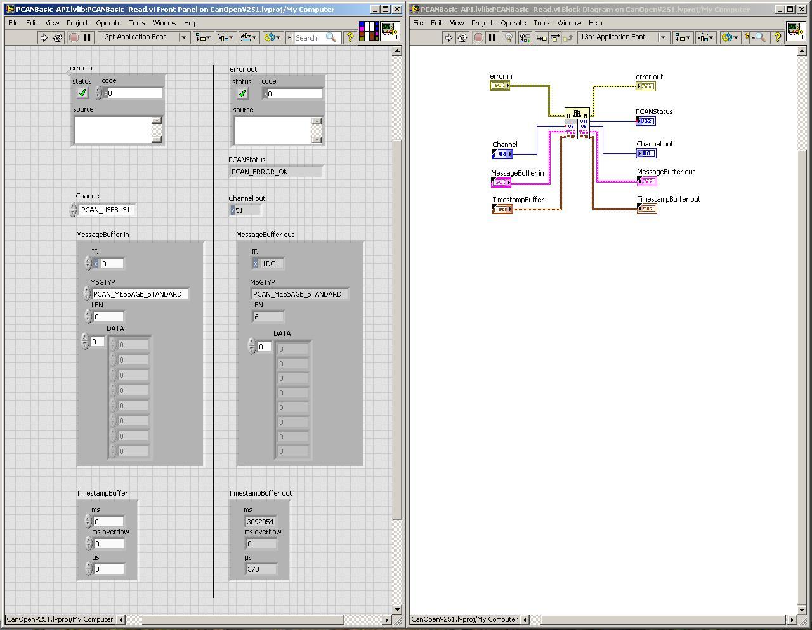
Task: Toggle error in status boolean
Action: pos(82,93)
